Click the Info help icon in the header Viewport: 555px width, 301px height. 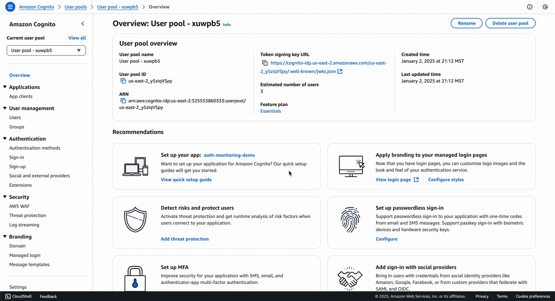click(x=530, y=7)
